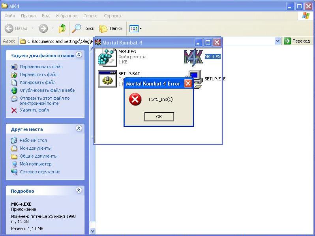The width and height of the screenshot is (315, 236).
Task: Collapse the Подробно details panel
Action: 79,190
